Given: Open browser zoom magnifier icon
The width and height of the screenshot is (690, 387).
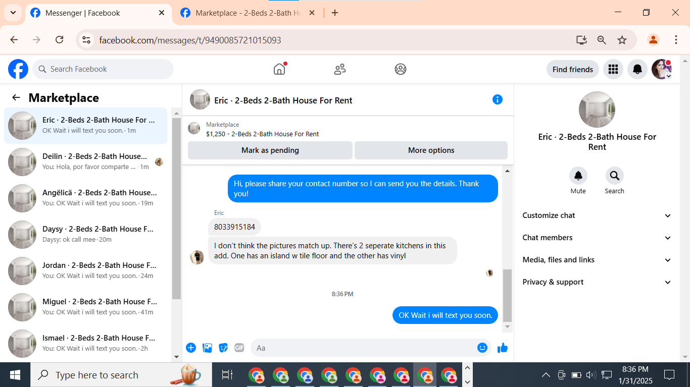Looking at the screenshot, I should click(x=602, y=40).
